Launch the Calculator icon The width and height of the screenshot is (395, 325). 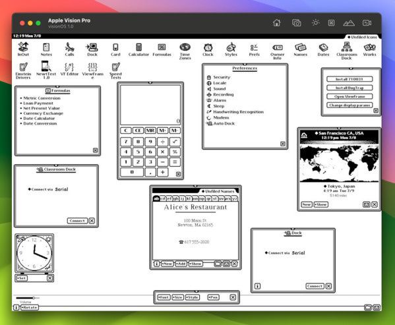[138, 49]
